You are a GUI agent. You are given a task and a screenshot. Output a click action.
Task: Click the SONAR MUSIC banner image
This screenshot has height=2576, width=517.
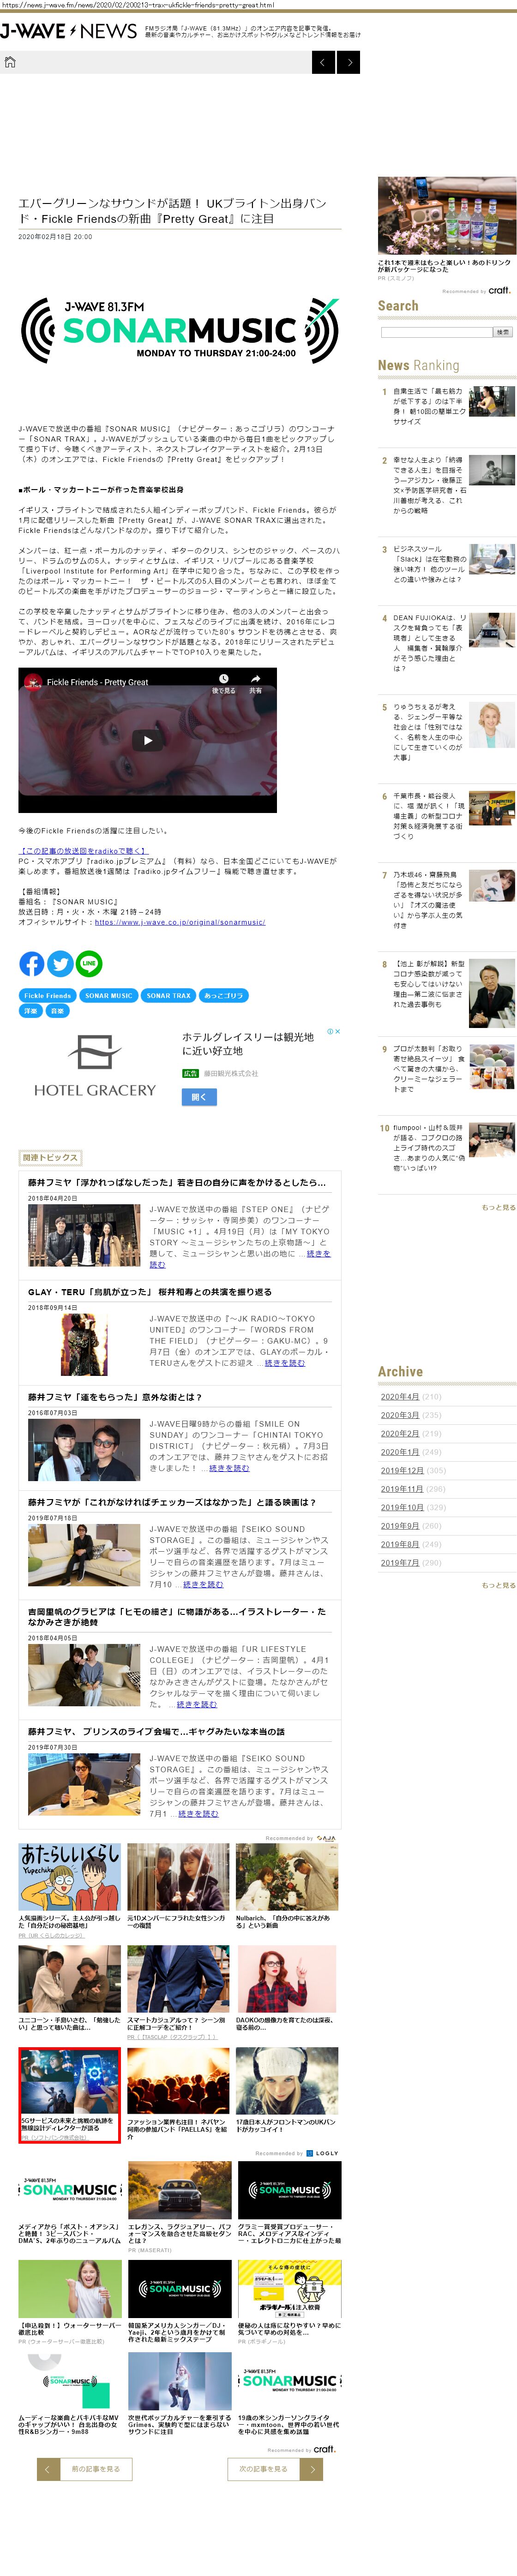point(180,330)
